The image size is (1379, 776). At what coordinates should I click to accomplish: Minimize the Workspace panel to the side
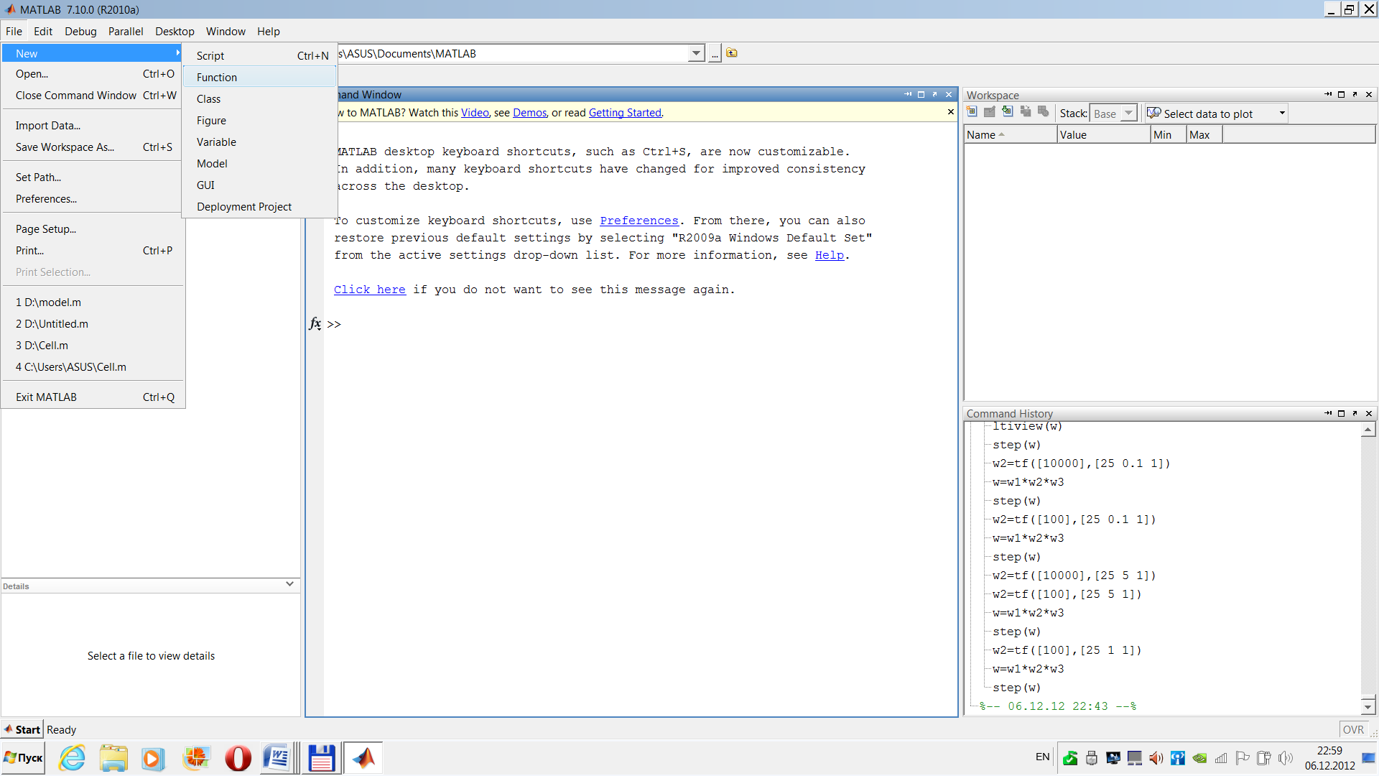[1328, 94]
